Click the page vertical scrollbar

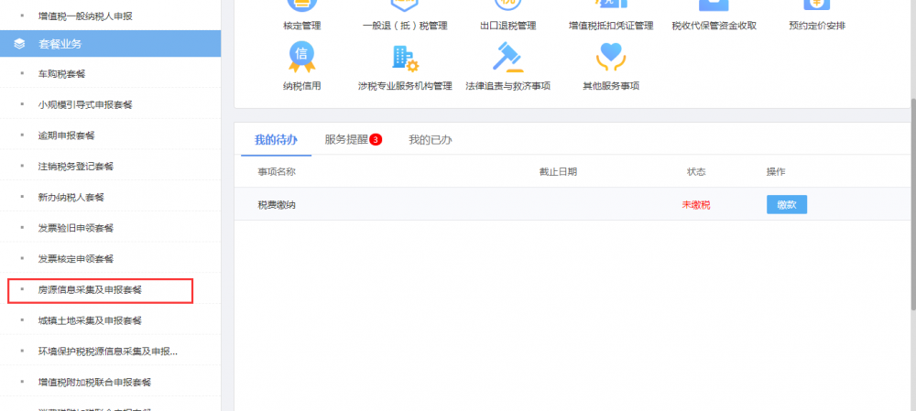coord(913,204)
